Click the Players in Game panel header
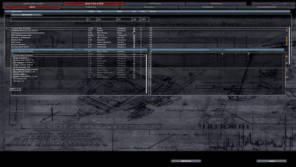The image size is (296, 167). click(x=217, y=50)
